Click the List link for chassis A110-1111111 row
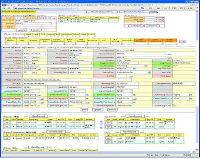The image size is (200, 159). tap(62, 20)
